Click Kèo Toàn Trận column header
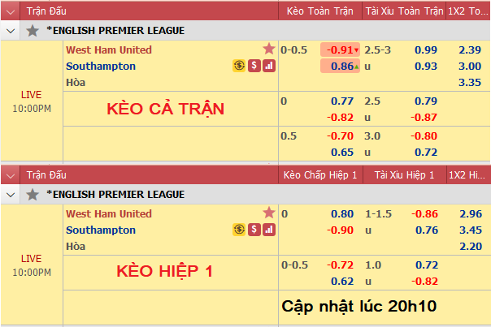The width and height of the screenshot is (491, 327). click(x=320, y=11)
